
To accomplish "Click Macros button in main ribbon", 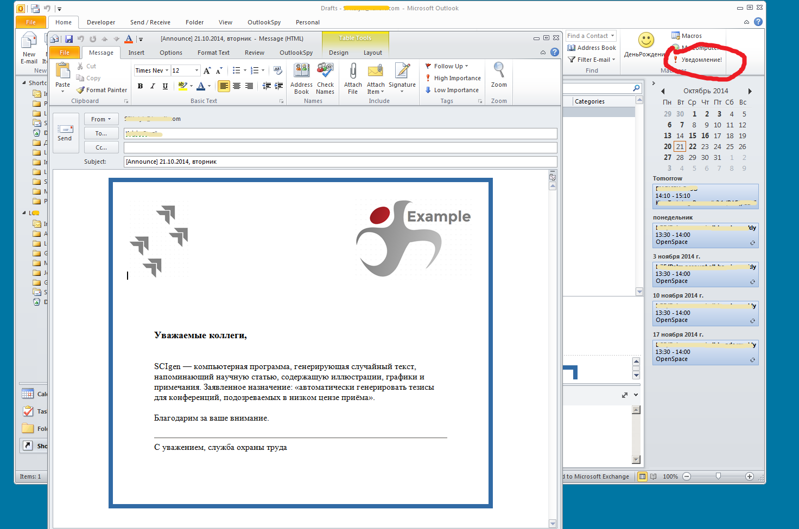I will click(687, 36).
